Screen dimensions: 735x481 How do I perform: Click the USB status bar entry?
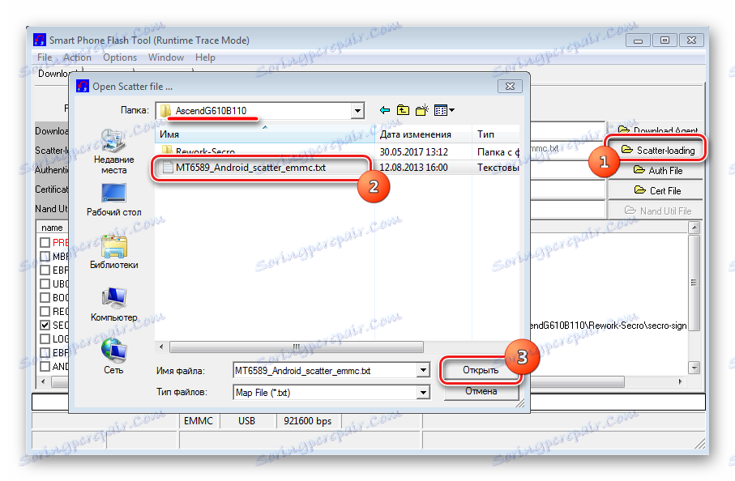coord(246,420)
